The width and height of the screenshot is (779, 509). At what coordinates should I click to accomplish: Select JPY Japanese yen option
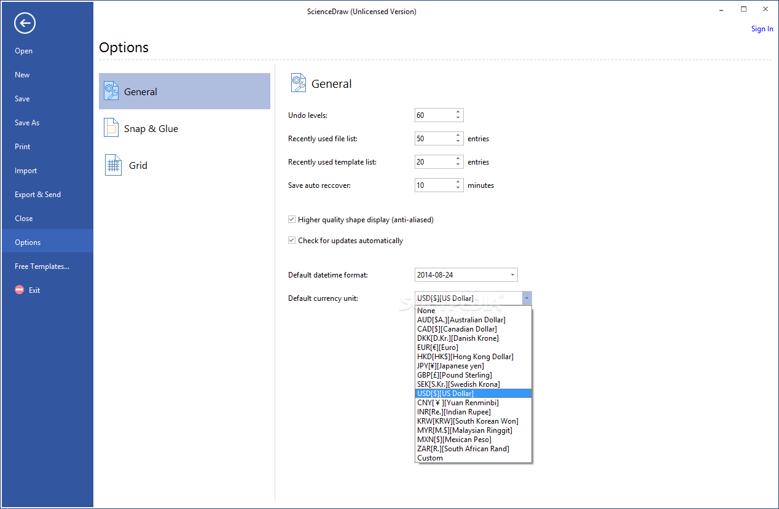[x=474, y=366]
